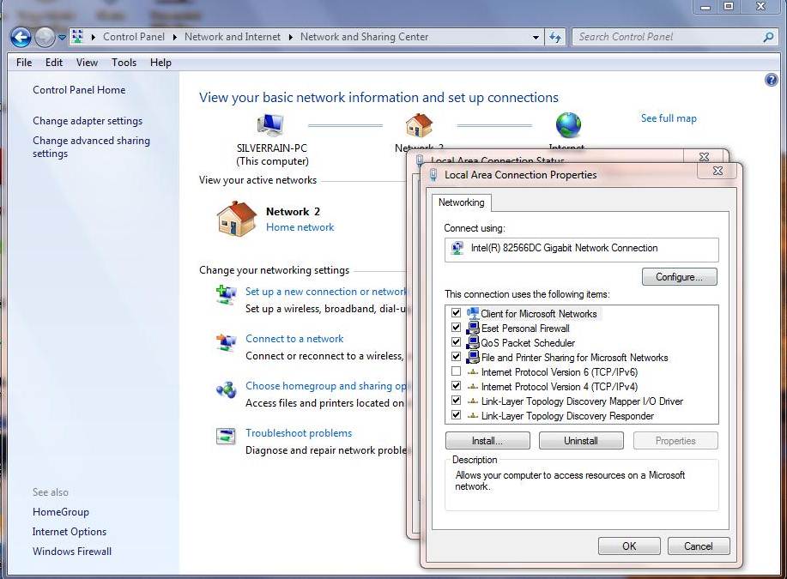Open the Connect to a network link
This screenshot has width=787, height=579.
pyautogui.click(x=294, y=339)
